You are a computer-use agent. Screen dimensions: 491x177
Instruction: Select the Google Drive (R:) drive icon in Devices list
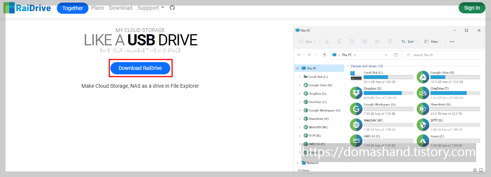tap(423, 77)
